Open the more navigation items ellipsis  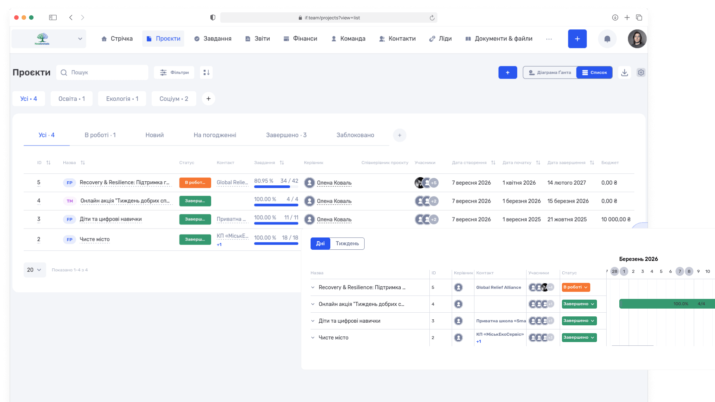coord(549,39)
